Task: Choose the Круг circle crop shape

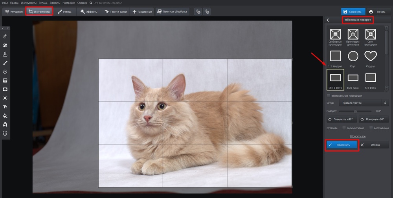Action: (353, 57)
